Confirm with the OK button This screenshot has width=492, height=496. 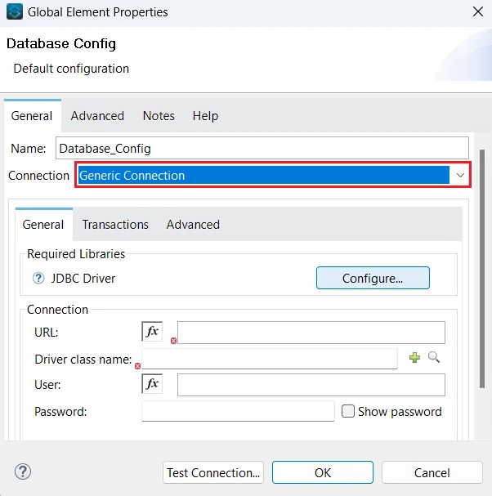point(322,472)
